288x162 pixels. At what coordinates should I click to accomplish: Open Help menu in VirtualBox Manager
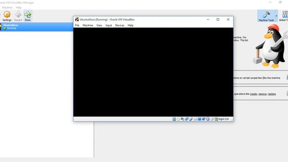pos(18,8)
